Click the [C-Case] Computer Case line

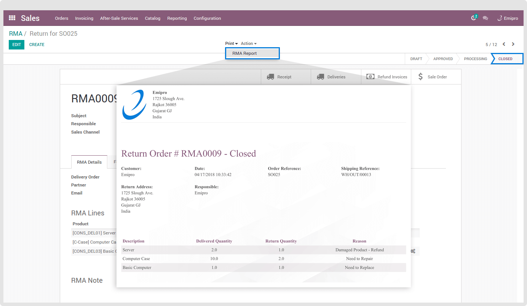pyautogui.click(x=94, y=242)
